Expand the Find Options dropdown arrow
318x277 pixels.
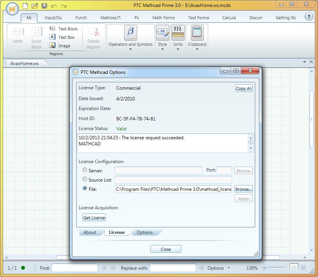click(x=229, y=268)
